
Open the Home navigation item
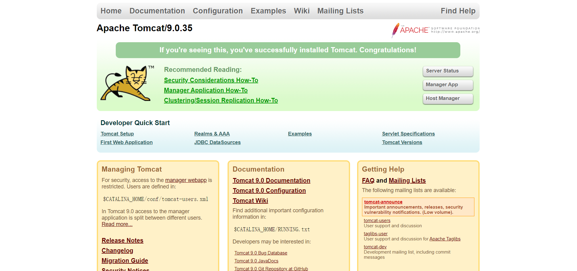click(111, 11)
